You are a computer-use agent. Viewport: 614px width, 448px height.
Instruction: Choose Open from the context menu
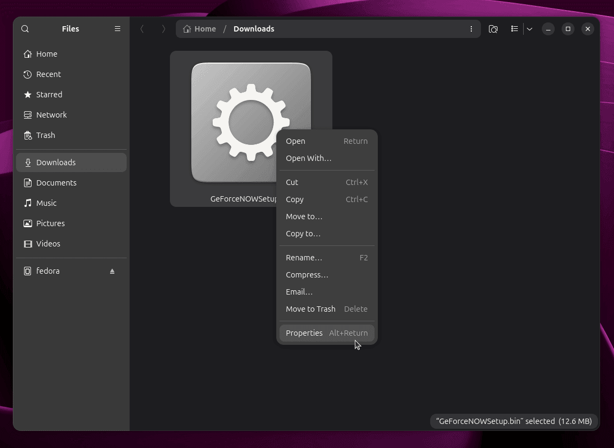click(327, 141)
